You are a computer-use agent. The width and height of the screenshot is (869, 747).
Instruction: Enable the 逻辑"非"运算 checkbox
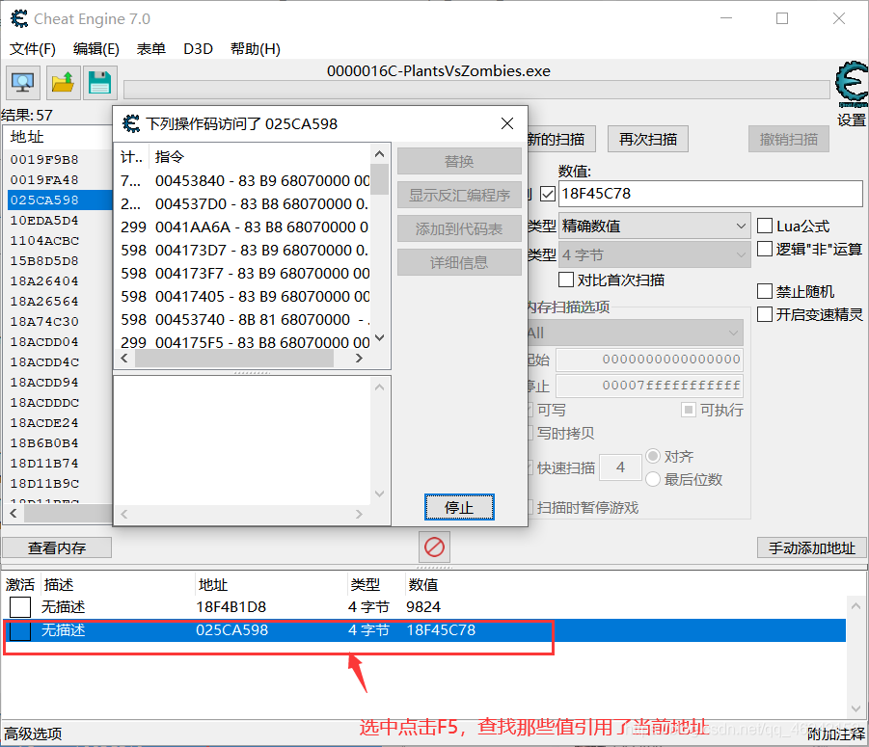coord(765,250)
